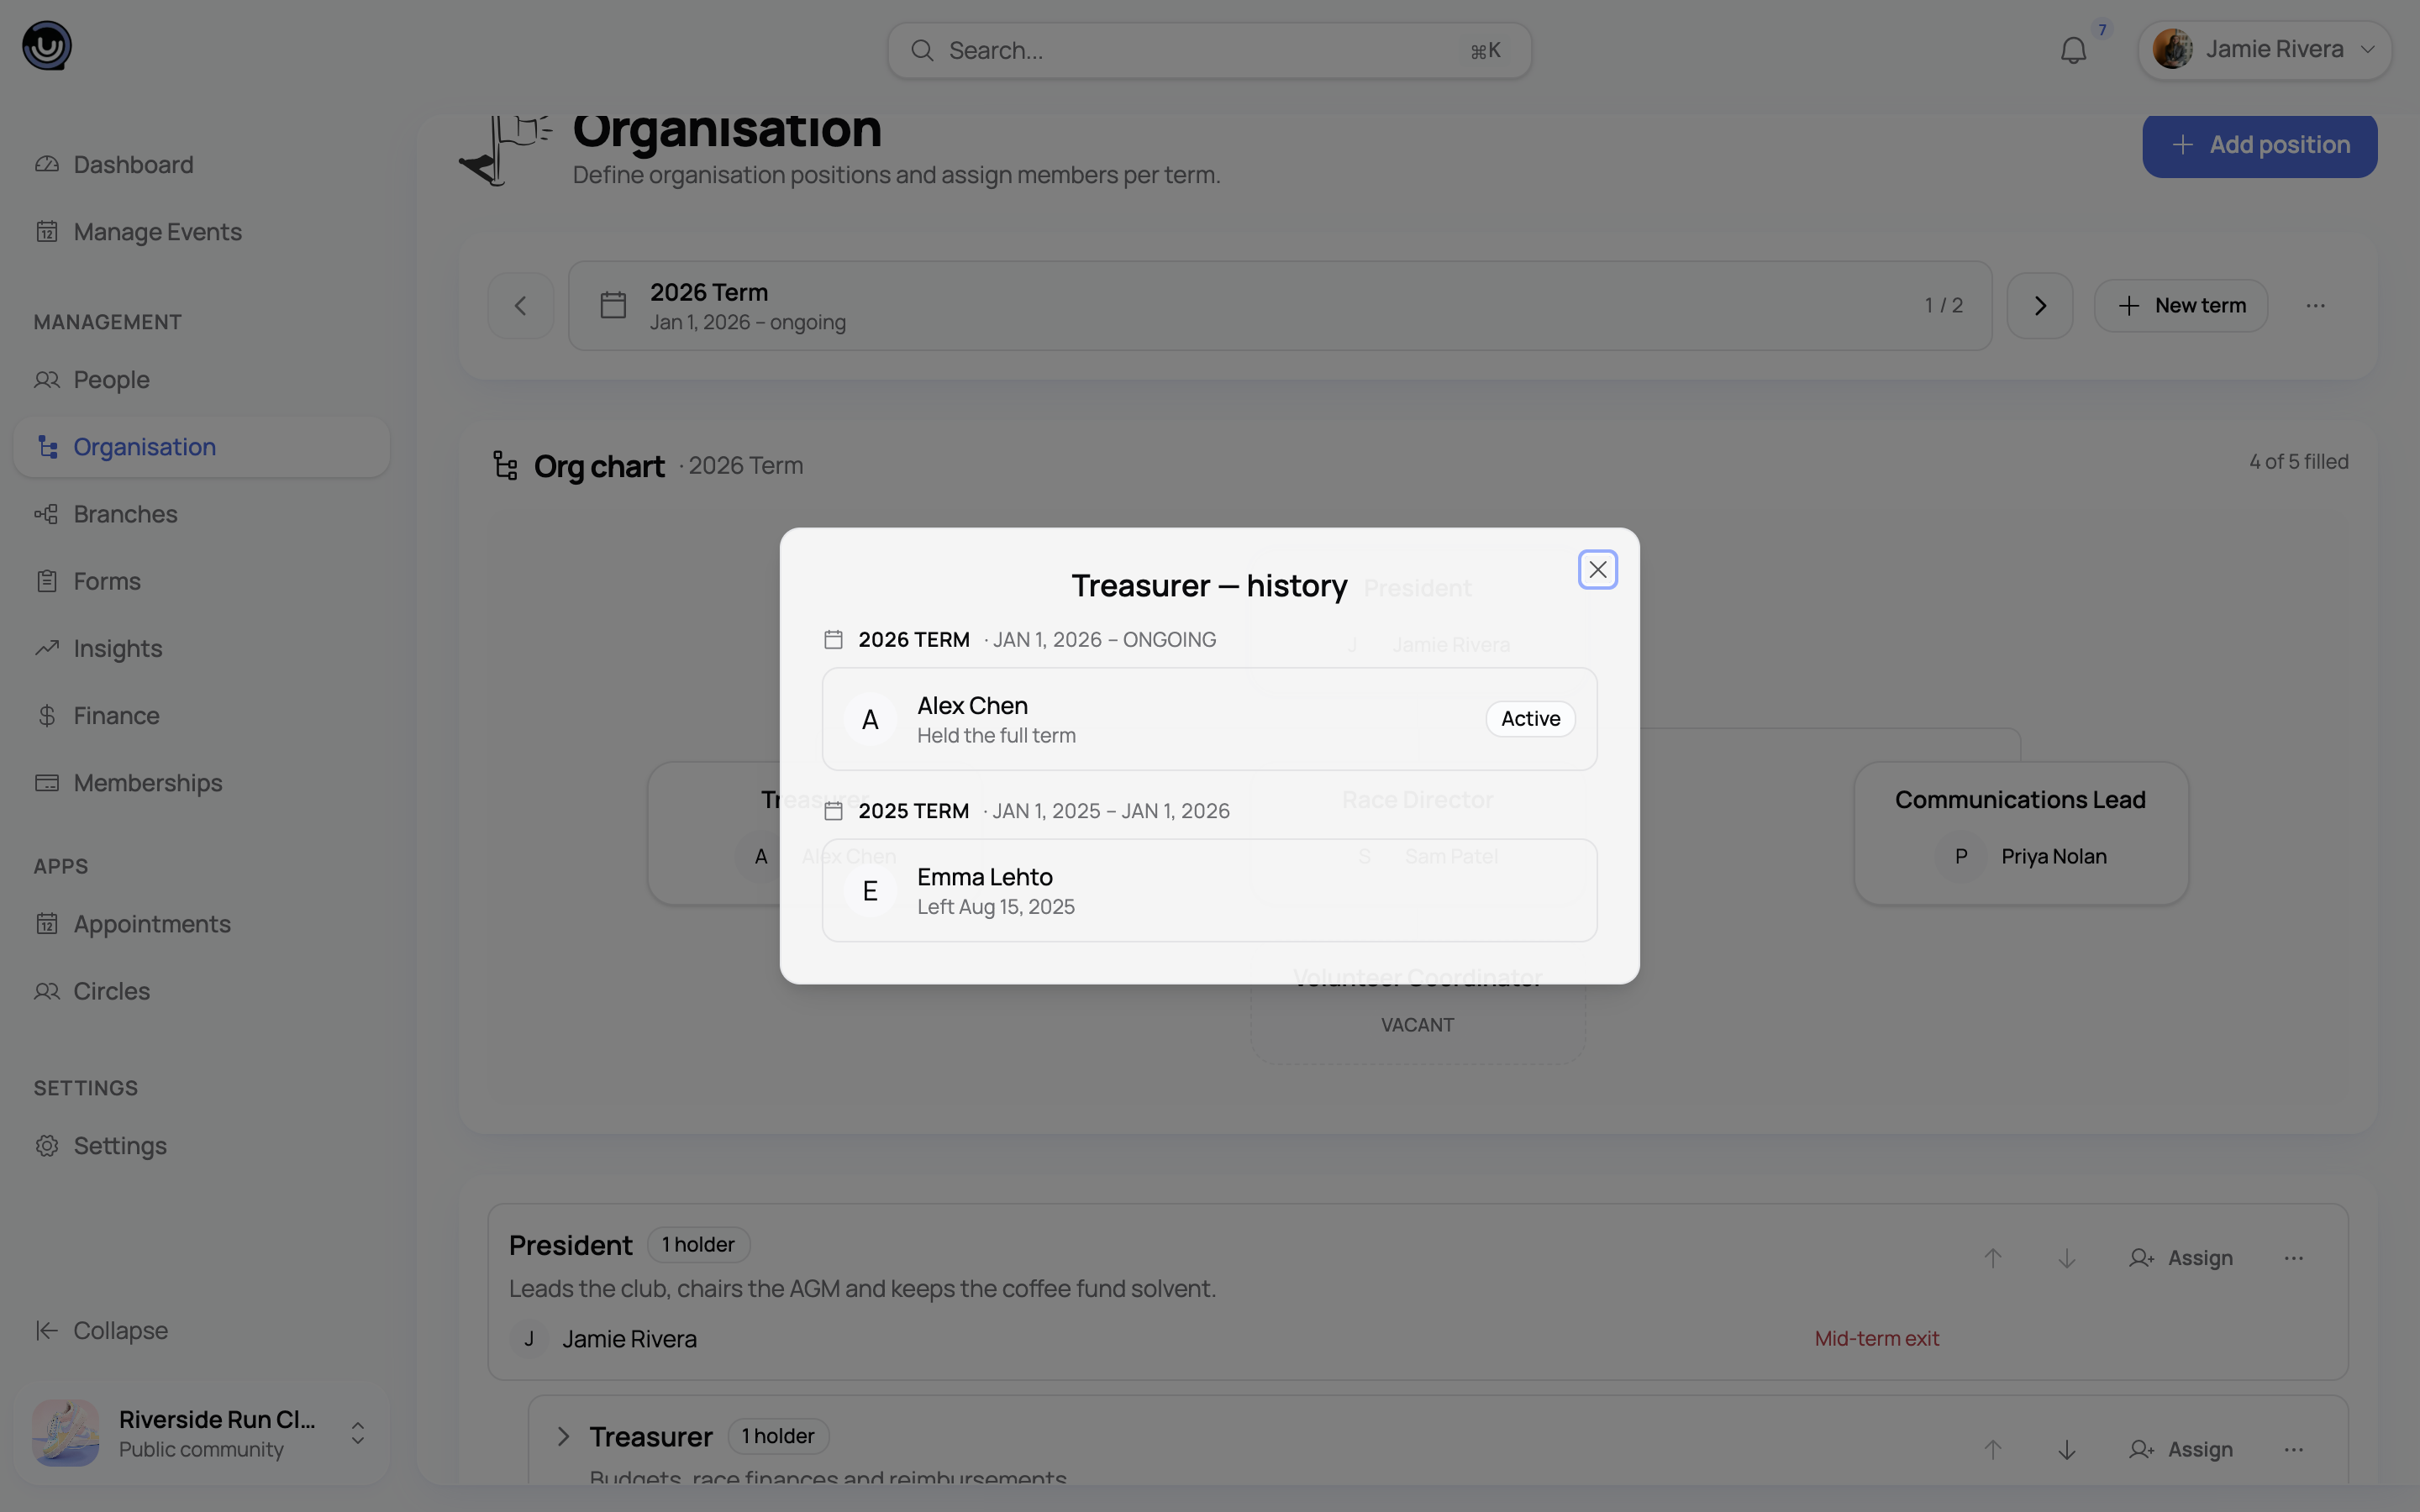The image size is (2420, 1512).
Task: Click the app logo icon
Action: 47,46
